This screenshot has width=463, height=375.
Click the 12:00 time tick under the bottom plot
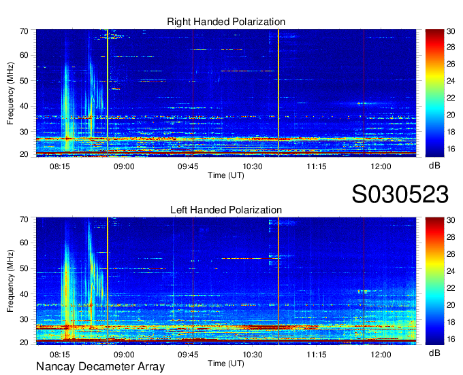pyautogui.click(x=381, y=355)
